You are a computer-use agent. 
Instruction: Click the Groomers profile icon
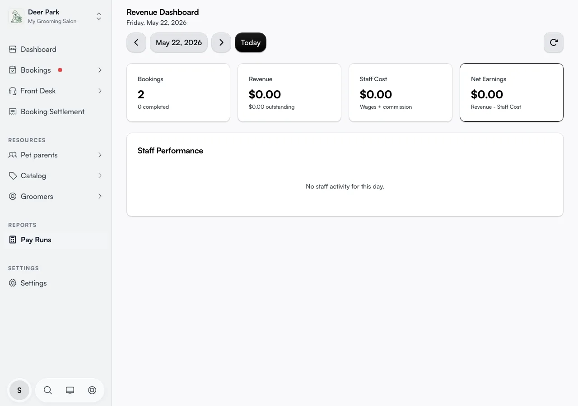(13, 196)
